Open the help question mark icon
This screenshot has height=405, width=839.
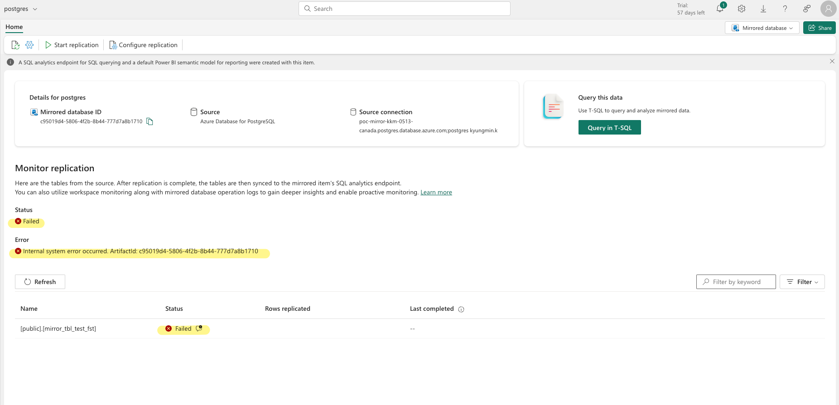785,9
